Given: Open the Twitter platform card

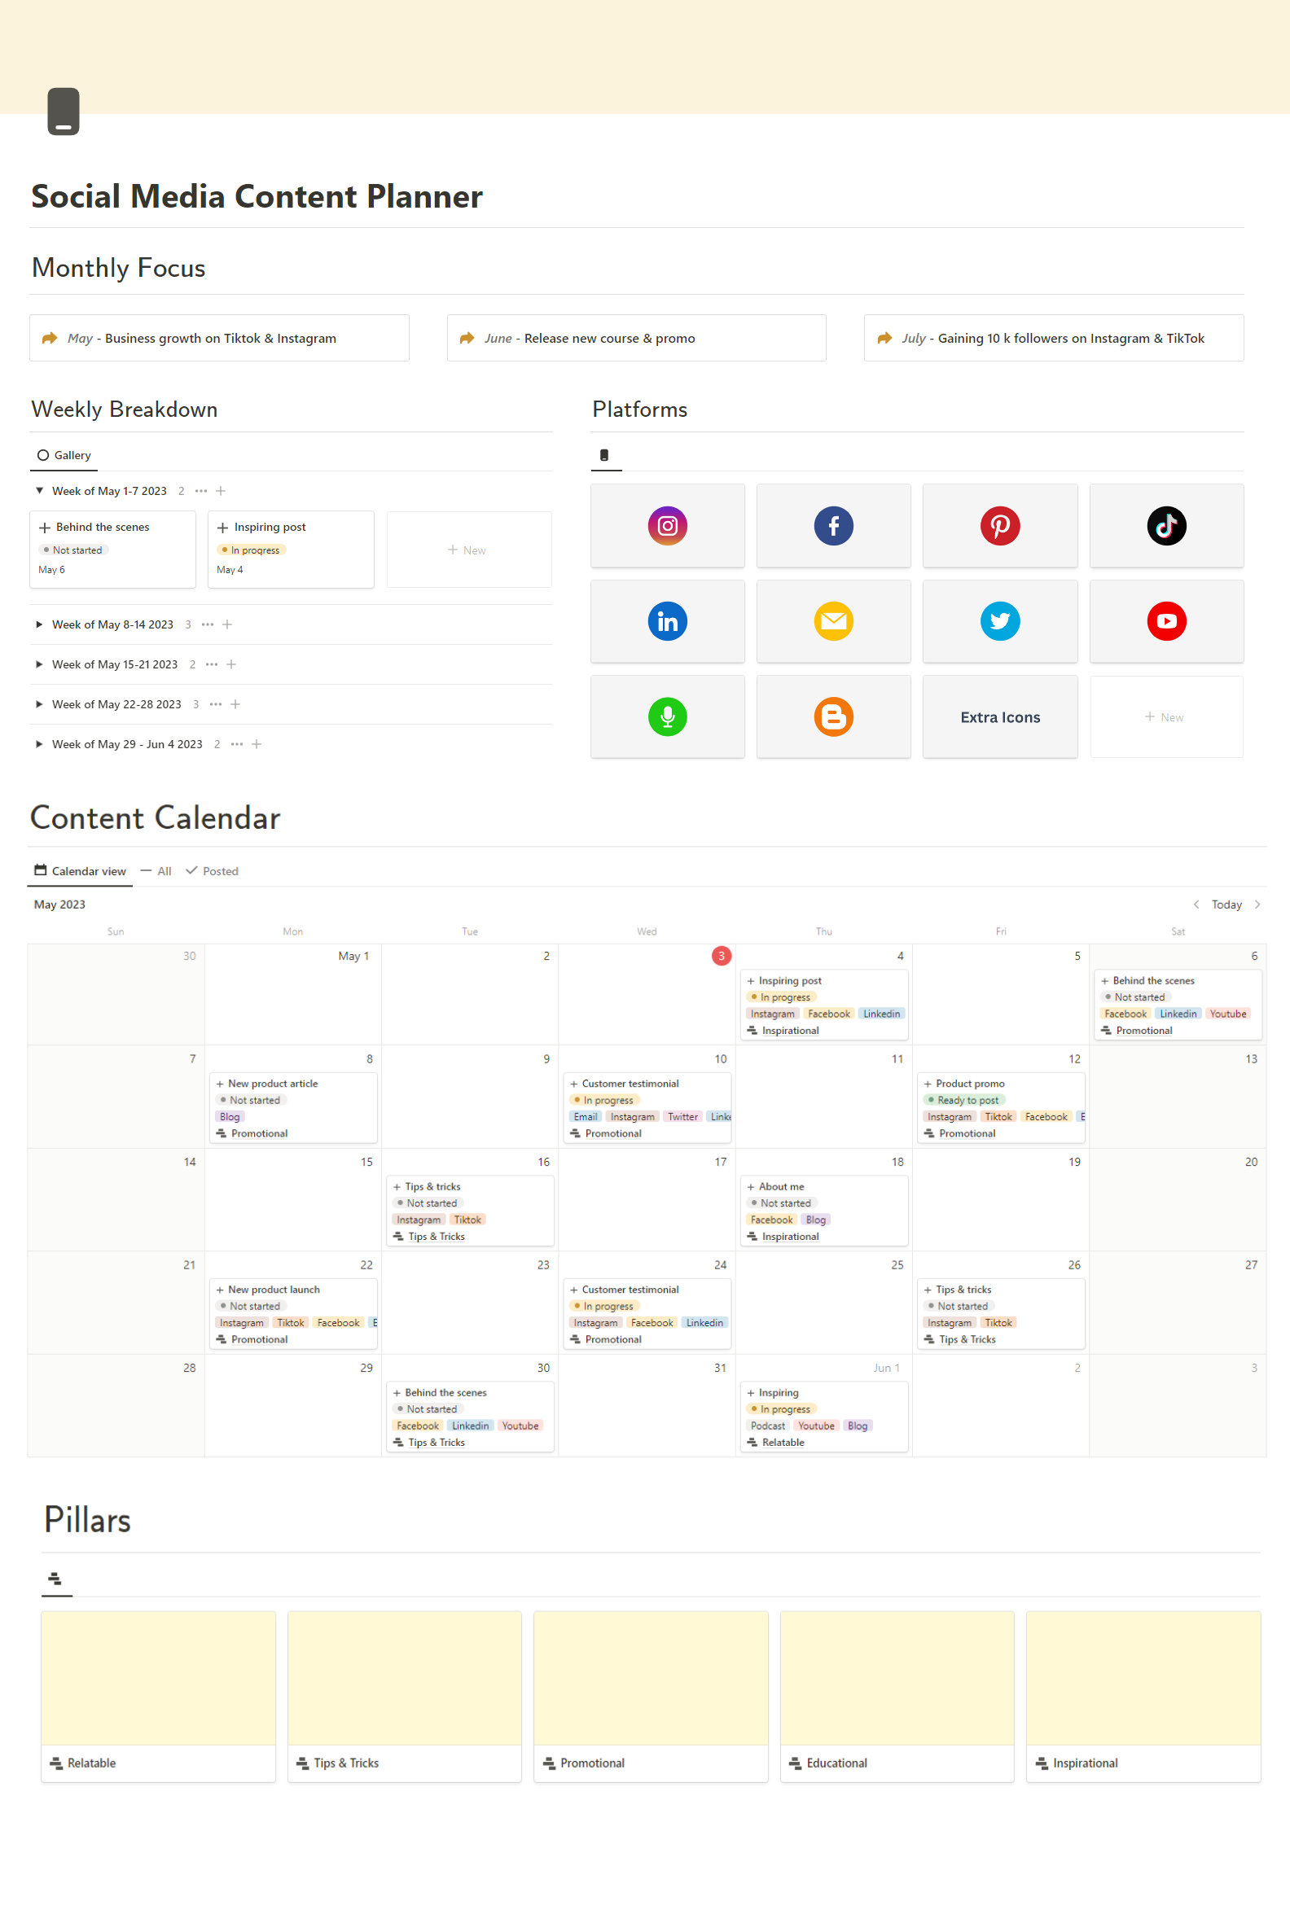Looking at the screenshot, I should (x=999, y=621).
